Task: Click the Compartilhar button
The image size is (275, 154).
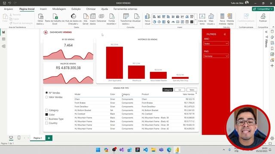Action: pyautogui.click(x=263, y=9)
